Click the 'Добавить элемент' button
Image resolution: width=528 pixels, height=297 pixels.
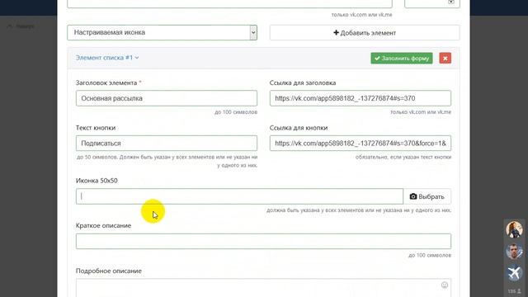point(365,33)
